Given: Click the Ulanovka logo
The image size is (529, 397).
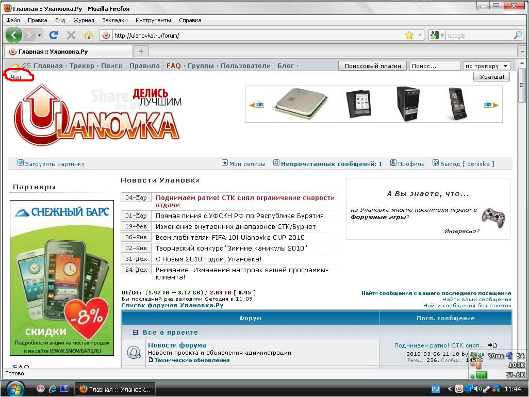Looking at the screenshot, I should (x=97, y=115).
